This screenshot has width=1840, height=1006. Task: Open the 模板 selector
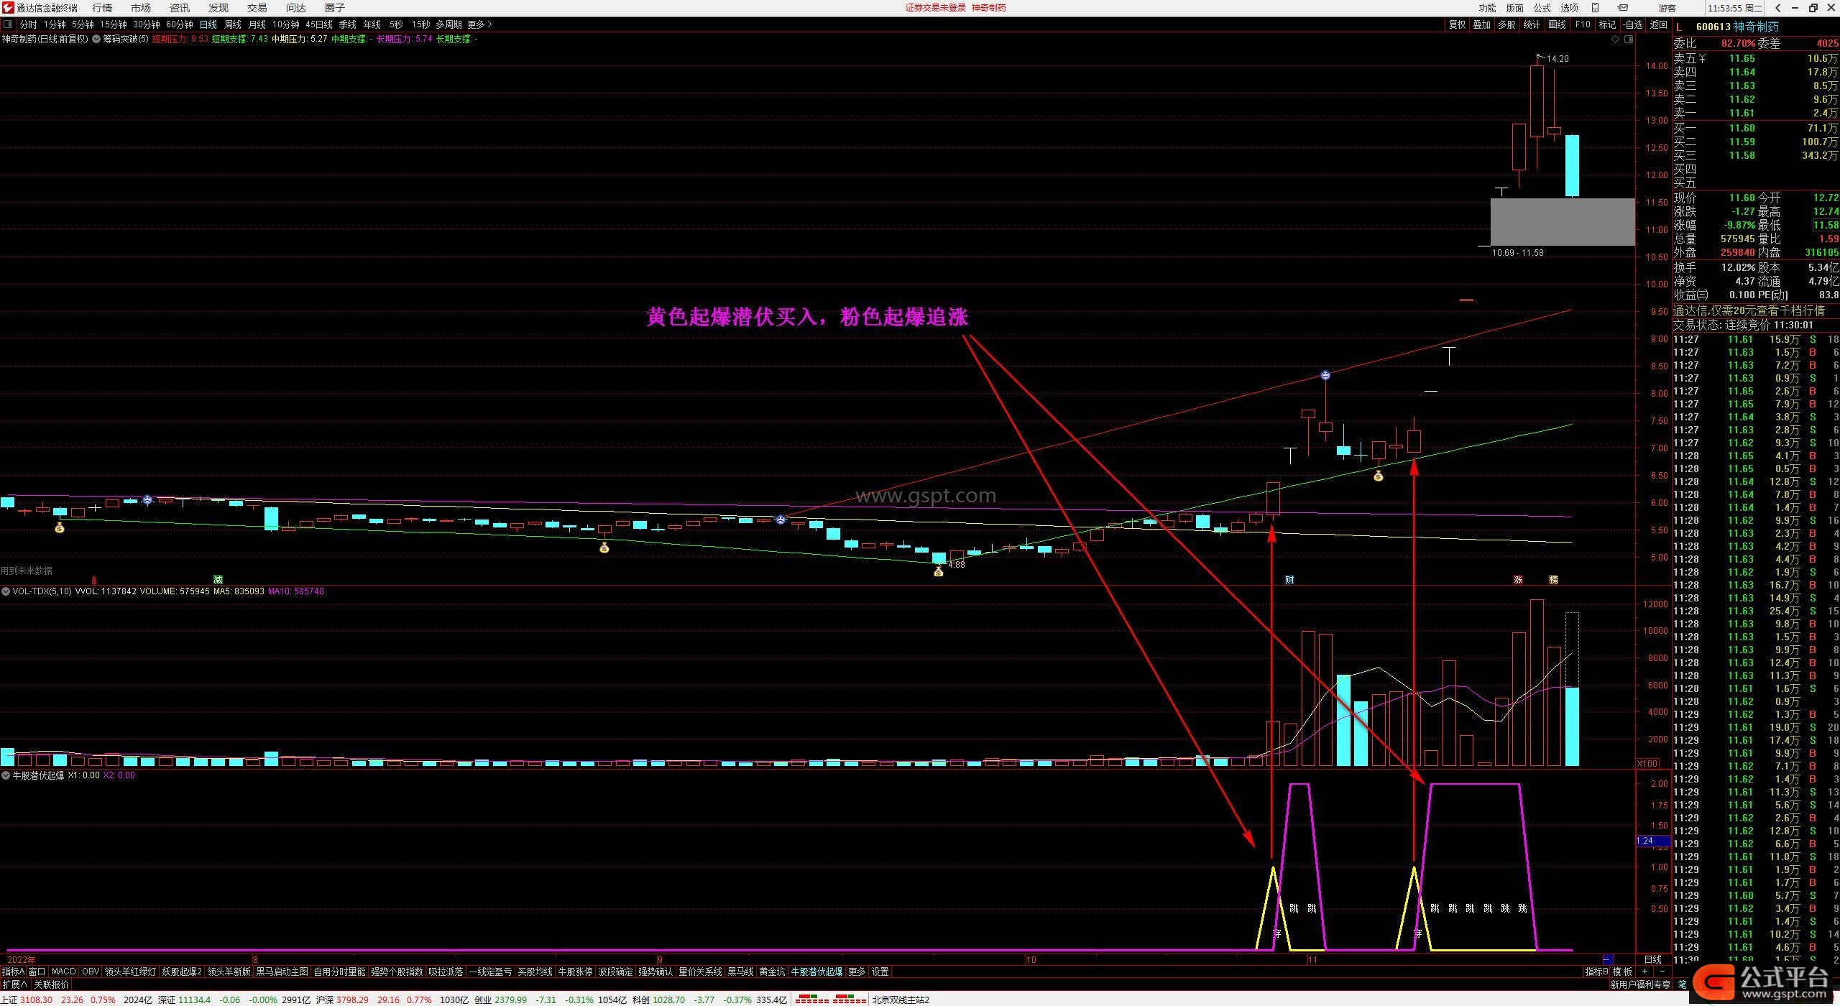click(1623, 972)
